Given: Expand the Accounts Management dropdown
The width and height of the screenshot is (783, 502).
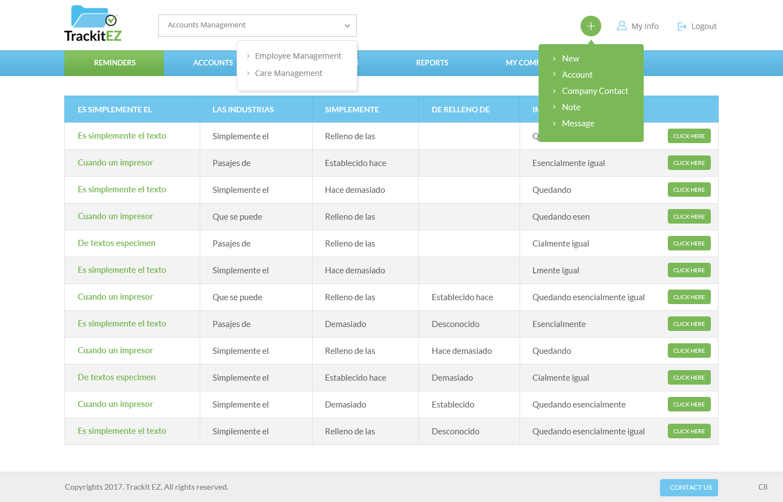Looking at the screenshot, I should [257, 26].
